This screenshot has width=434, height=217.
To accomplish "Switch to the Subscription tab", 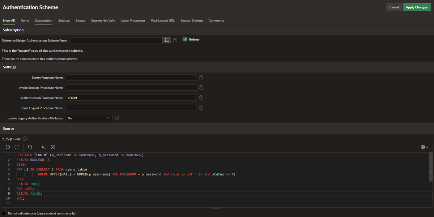I will click(44, 21).
